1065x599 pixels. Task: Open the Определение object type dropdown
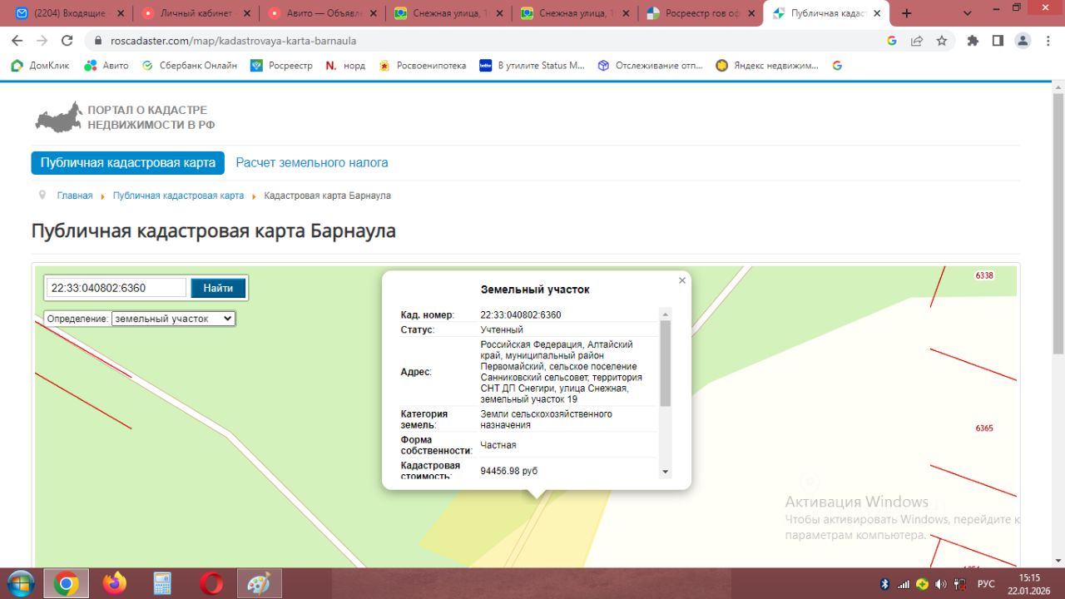point(173,319)
